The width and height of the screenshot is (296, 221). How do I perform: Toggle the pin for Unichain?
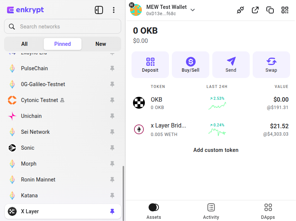point(112,116)
